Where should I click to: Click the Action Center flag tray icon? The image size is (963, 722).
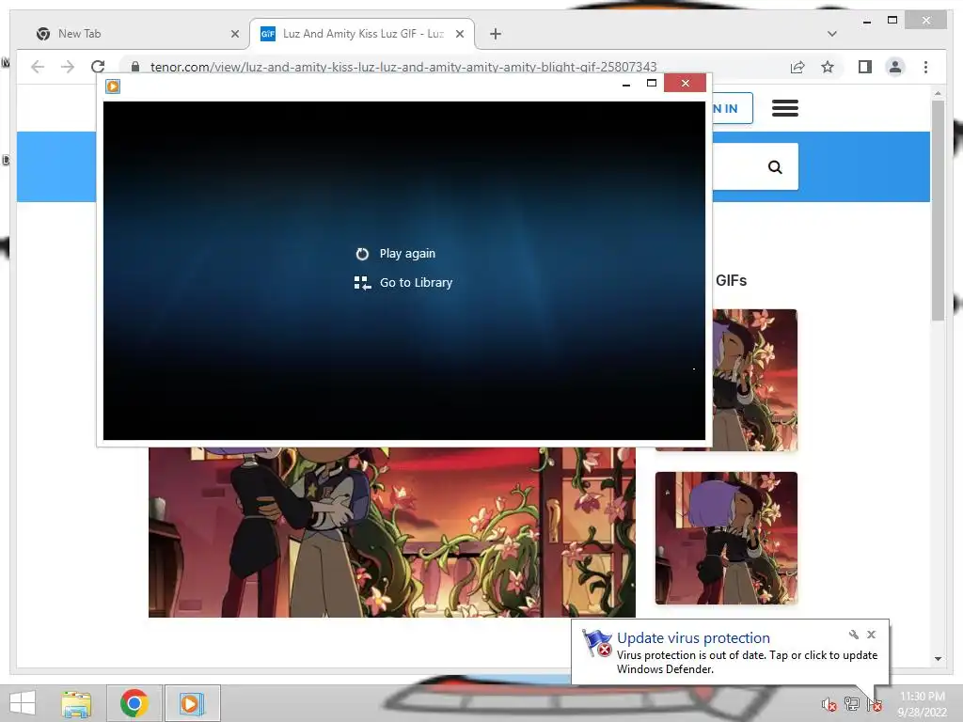tap(875, 704)
